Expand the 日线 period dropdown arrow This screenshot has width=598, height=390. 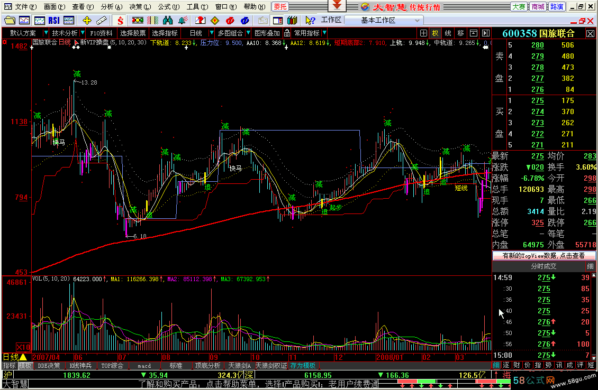pyautogui.click(x=211, y=33)
